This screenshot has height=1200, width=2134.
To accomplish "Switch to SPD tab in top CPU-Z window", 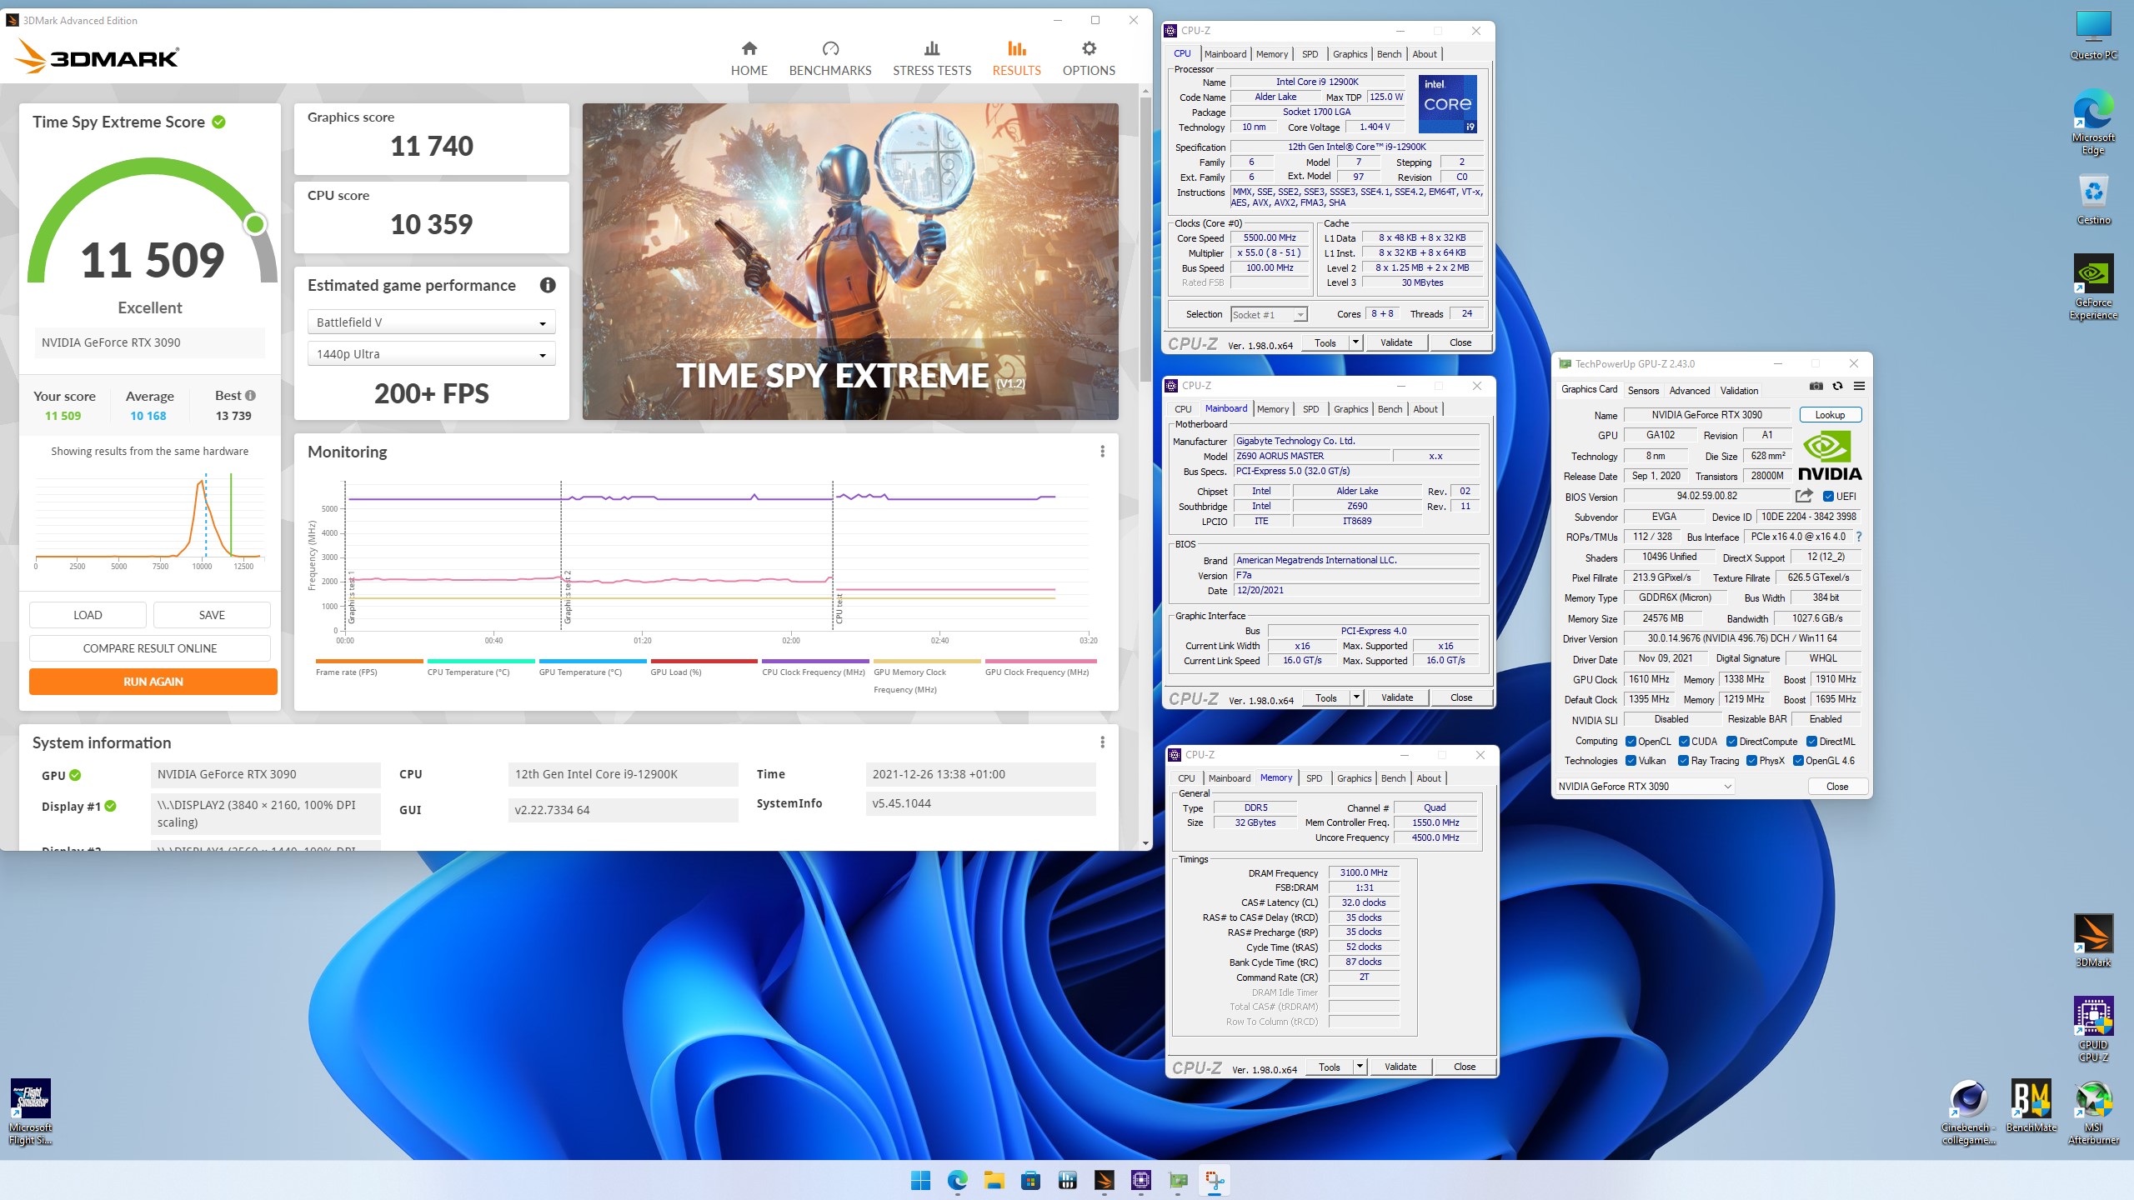I will 1310,54.
